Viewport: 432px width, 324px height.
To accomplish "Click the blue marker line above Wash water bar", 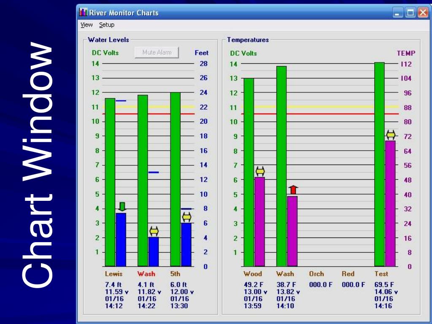I will coord(154,172).
